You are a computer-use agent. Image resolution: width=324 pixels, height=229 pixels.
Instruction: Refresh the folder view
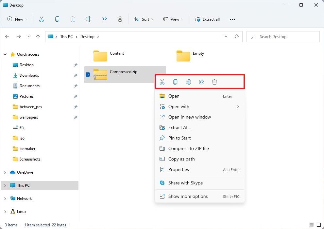click(x=237, y=36)
